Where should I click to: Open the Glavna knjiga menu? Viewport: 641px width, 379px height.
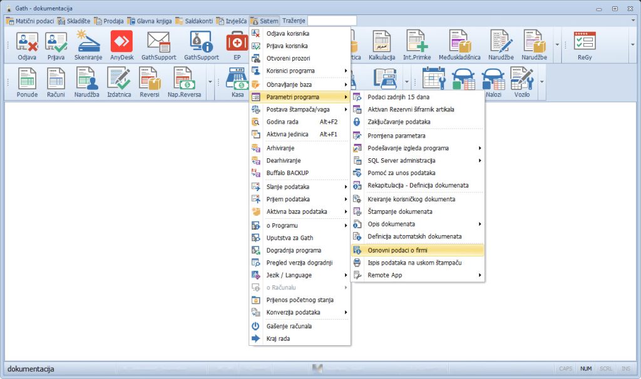[149, 21]
